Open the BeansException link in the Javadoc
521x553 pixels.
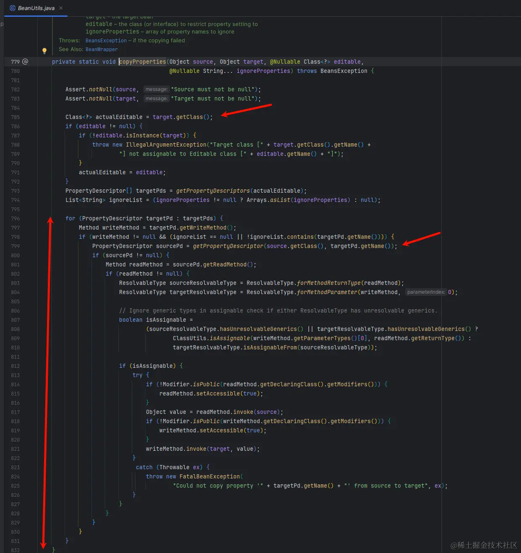(106, 41)
